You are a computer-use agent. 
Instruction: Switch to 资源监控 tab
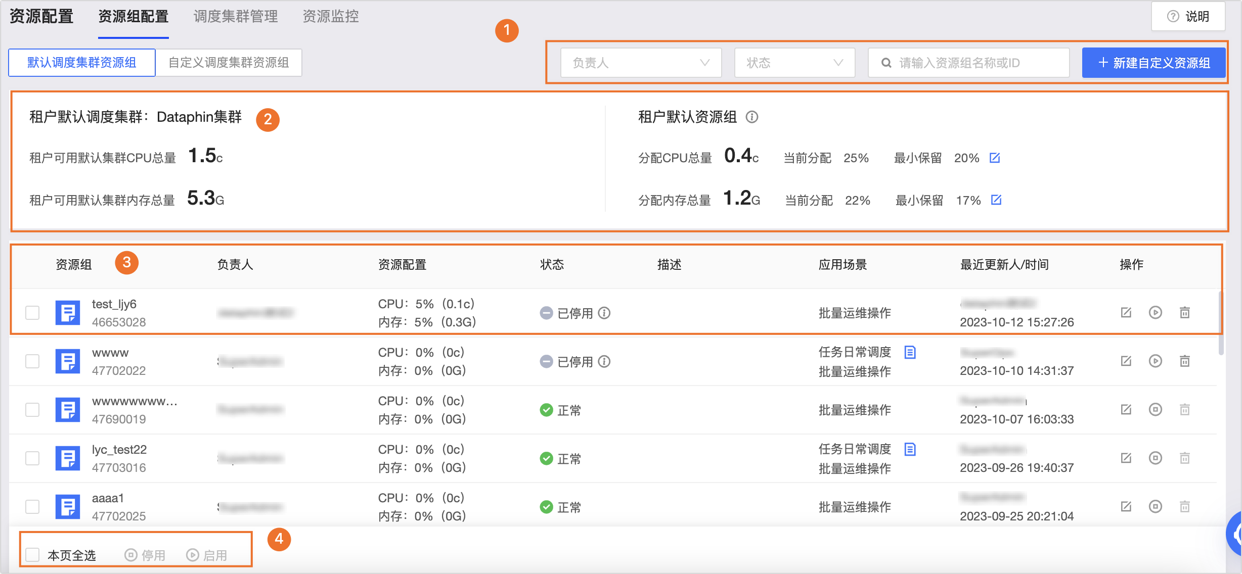coord(331,17)
